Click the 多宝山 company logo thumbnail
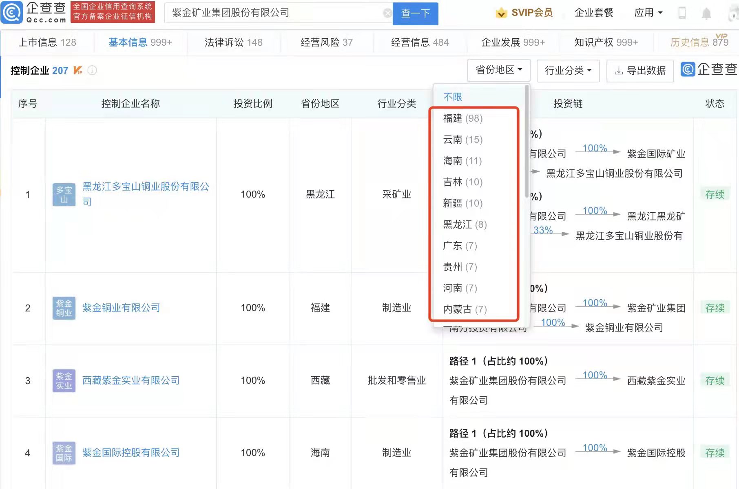 click(64, 195)
